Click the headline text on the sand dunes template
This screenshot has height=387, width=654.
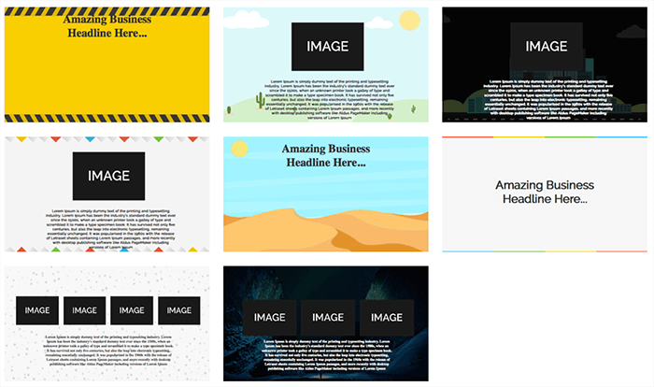[325, 155]
